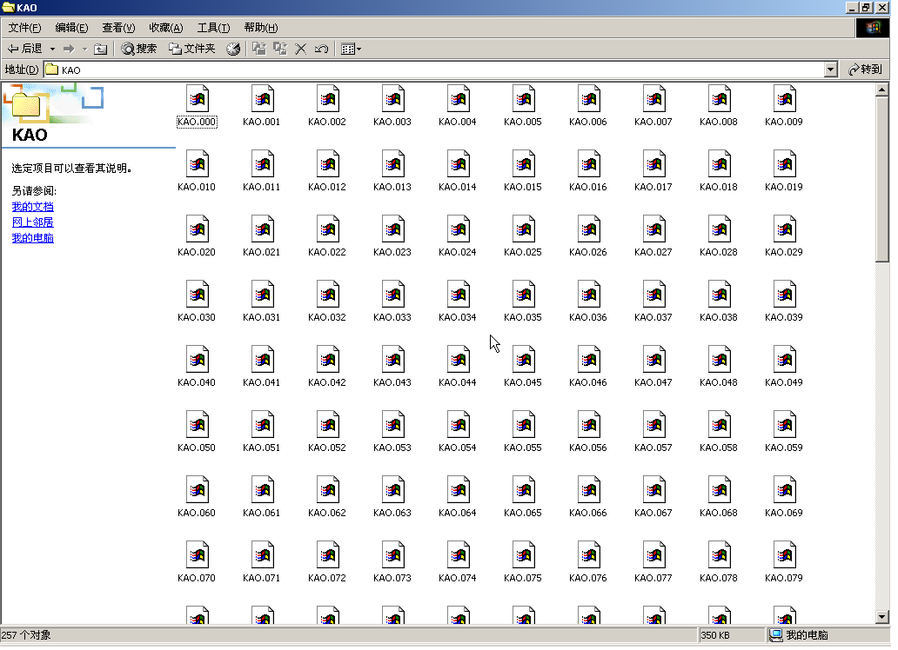Toggle the Folders (文件夹) pane button
Screen dimensions: 898x650
[191, 49]
